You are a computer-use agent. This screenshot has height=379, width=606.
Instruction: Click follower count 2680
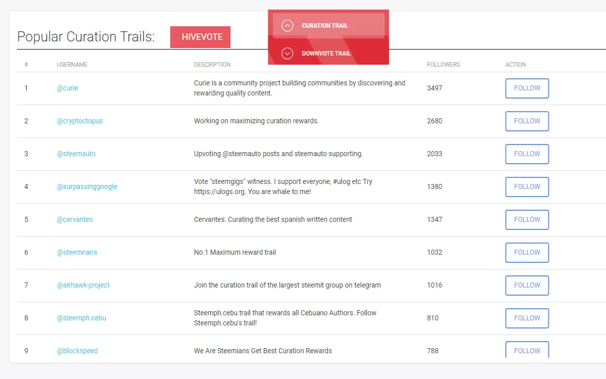pyautogui.click(x=434, y=121)
